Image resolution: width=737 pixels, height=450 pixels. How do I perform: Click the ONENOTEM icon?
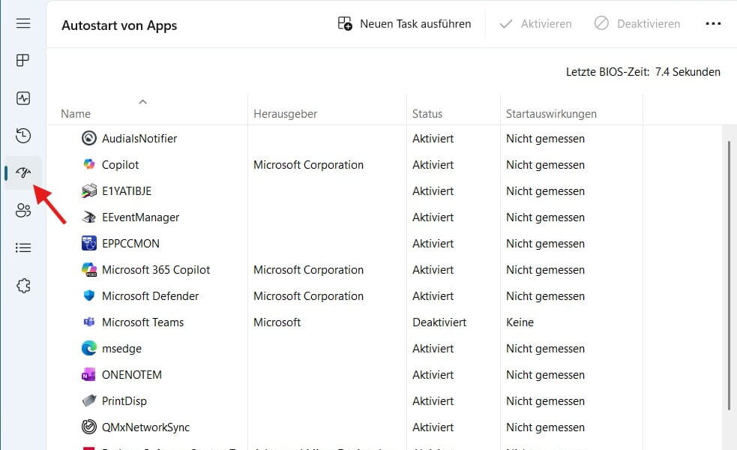(88, 375)
